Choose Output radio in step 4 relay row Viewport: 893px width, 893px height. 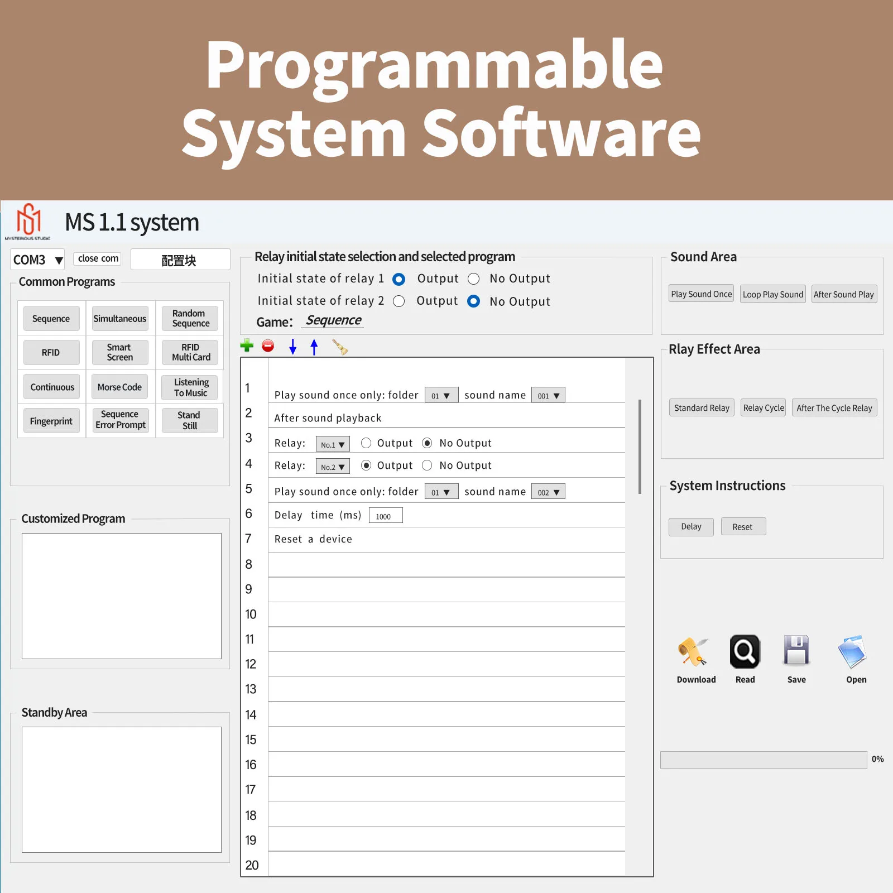pos(366,465)
